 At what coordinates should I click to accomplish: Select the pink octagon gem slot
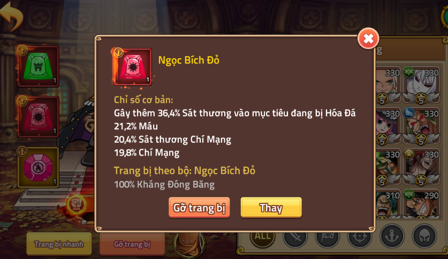(38, 168)
